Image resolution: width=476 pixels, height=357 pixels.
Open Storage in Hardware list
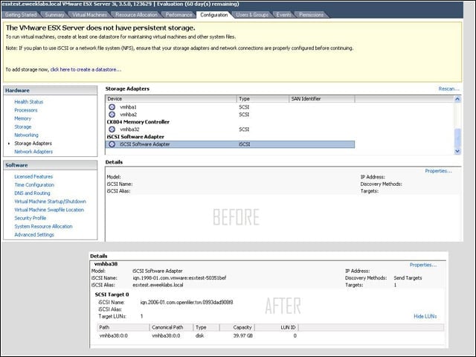coord(23,126)
